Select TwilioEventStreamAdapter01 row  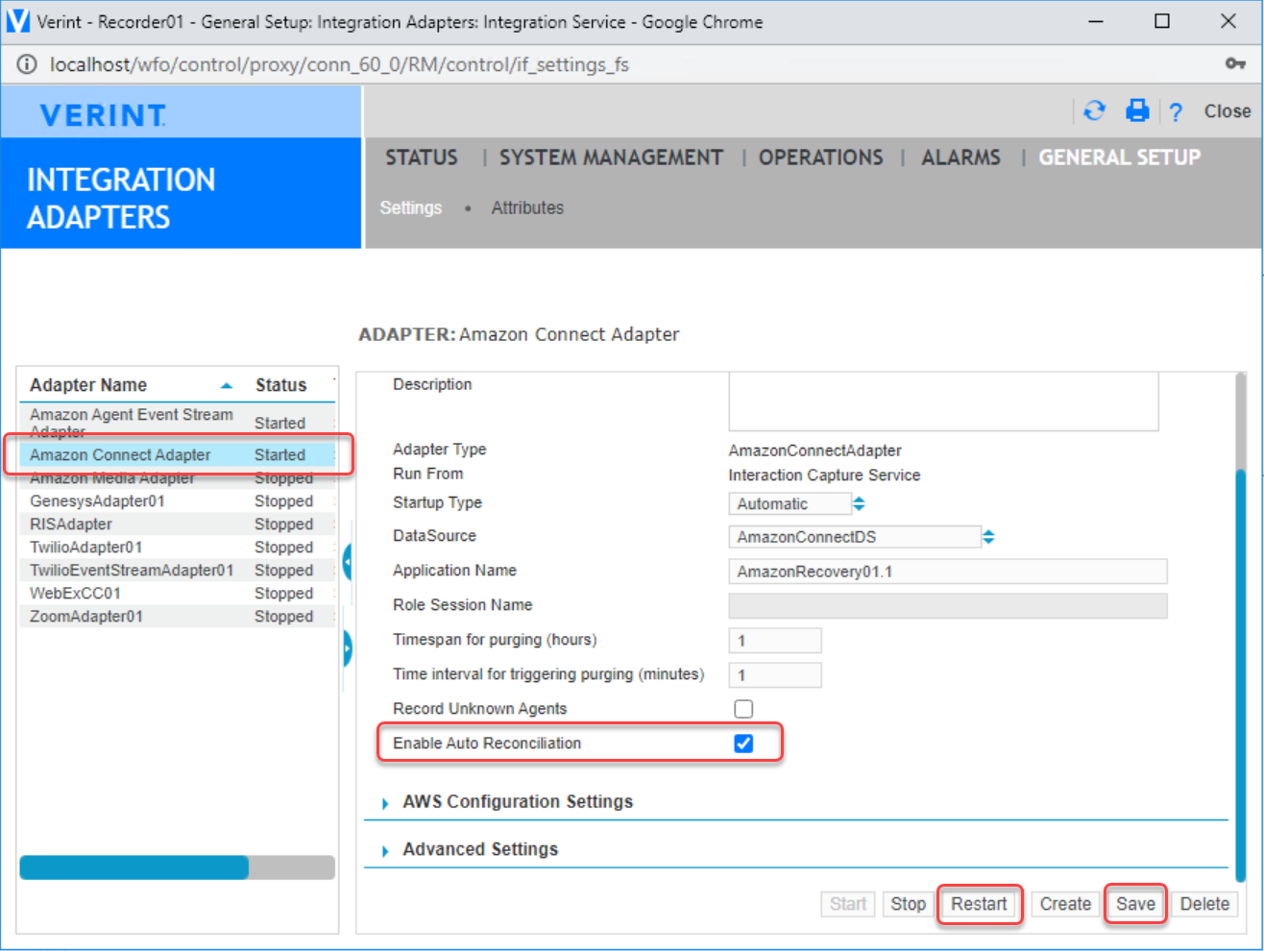coord(177,571)
